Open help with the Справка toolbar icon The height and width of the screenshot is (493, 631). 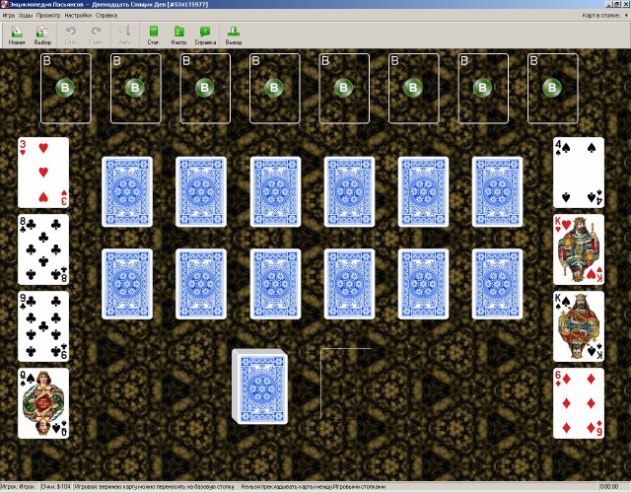[205, 35]
